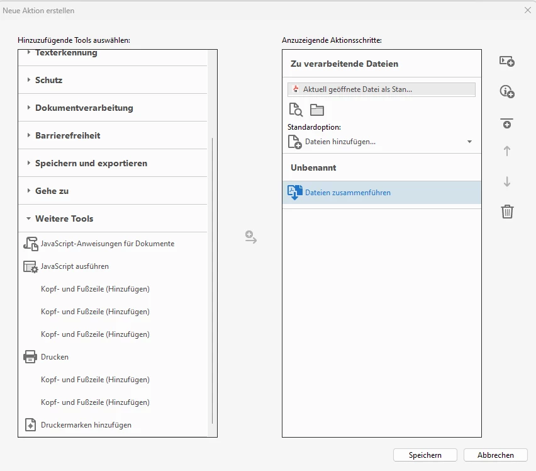The image size is (536, 471).
Task: Click the tools list scrollbar
Action: click(212, 280)
